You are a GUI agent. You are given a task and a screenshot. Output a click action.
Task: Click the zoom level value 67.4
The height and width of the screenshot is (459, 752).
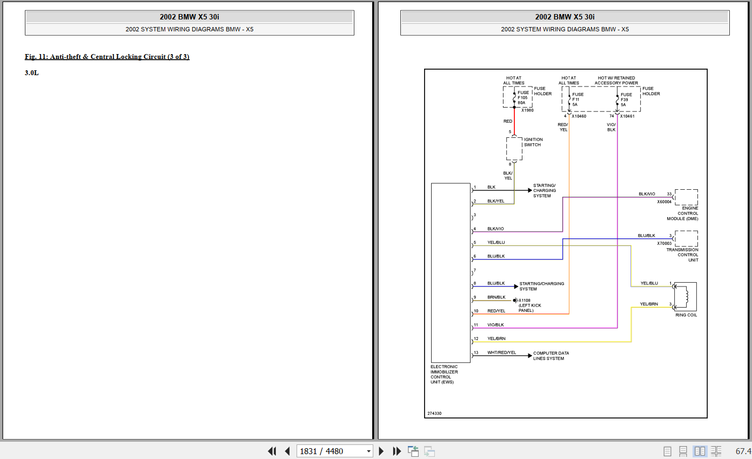743,451
